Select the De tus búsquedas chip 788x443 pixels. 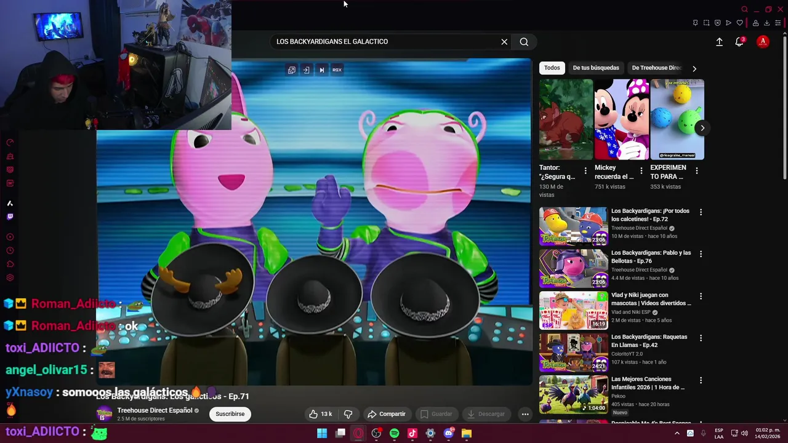click(596, 68)
